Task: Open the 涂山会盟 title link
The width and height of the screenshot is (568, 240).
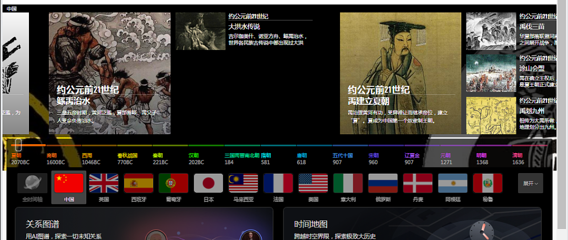Action: point(532,68)
